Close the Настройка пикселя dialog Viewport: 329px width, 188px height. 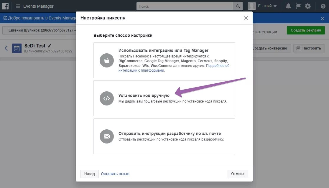tap(246, 18)
